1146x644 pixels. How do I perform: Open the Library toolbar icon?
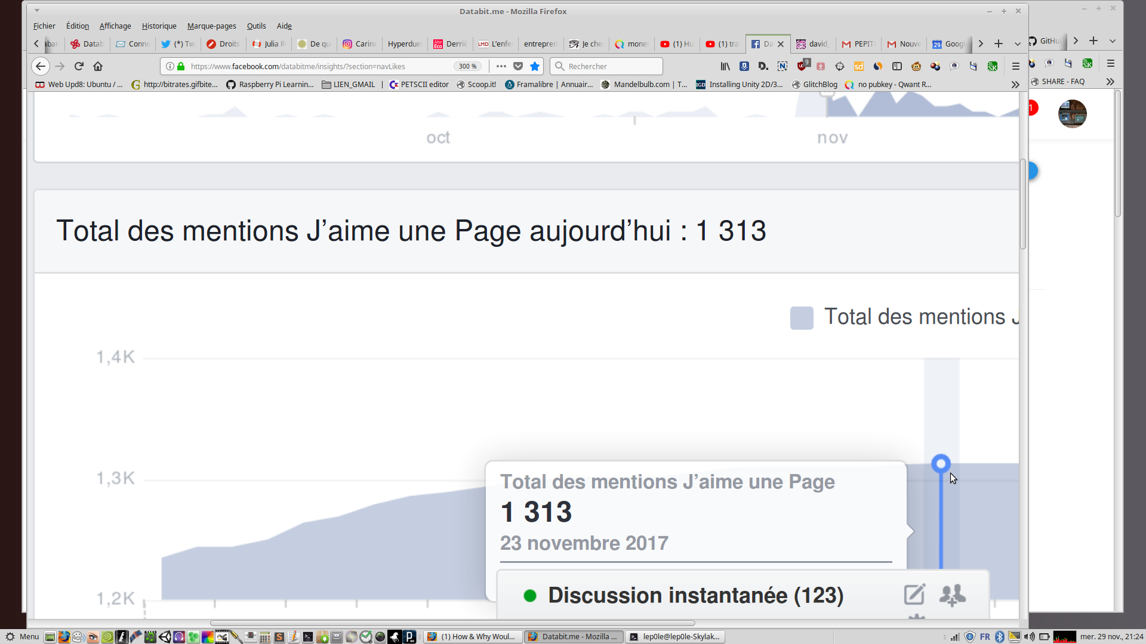[x=725, y=66]
